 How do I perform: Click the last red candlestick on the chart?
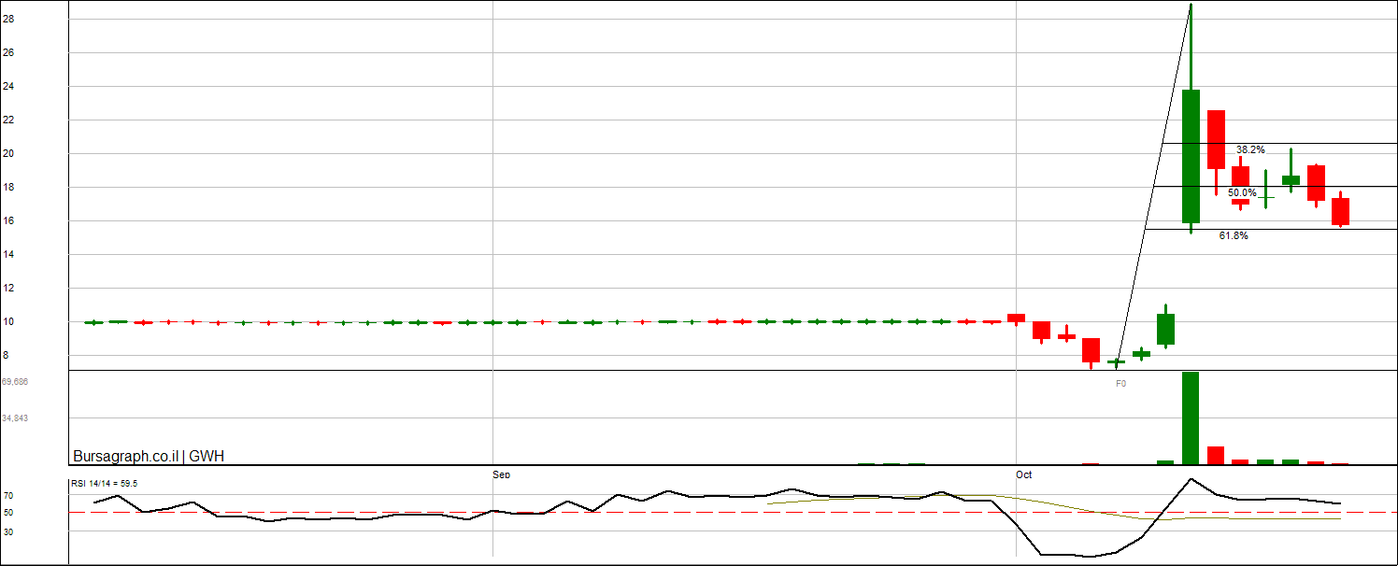(x=1340, y=211)
